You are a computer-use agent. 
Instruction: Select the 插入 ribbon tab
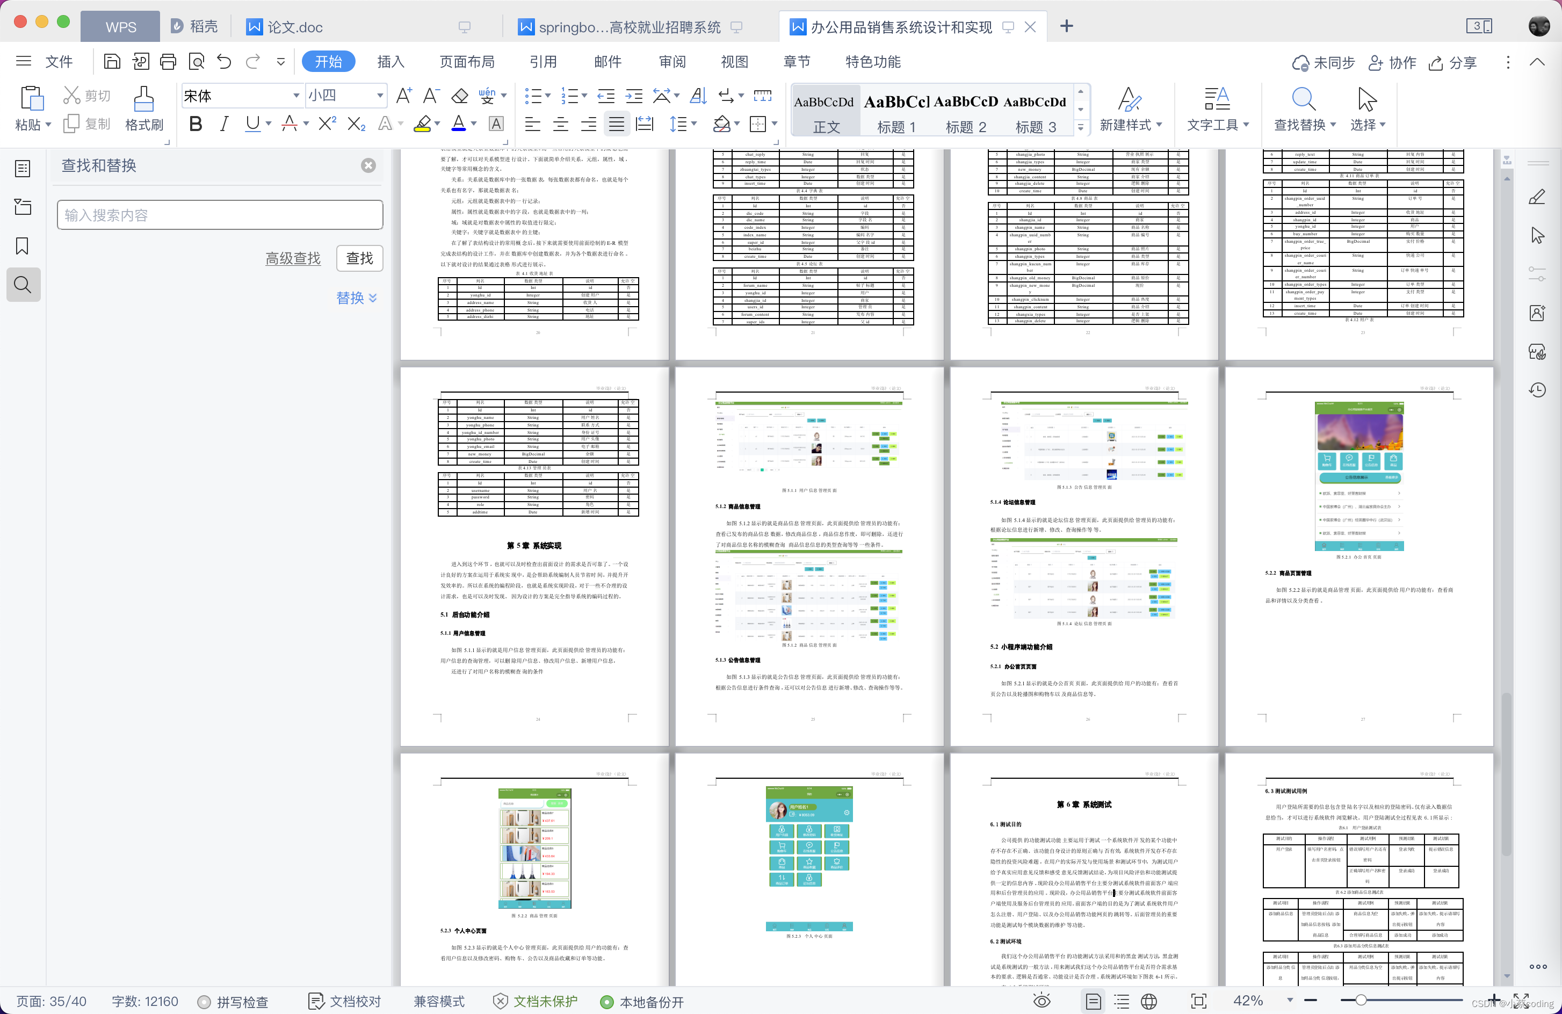392,61
